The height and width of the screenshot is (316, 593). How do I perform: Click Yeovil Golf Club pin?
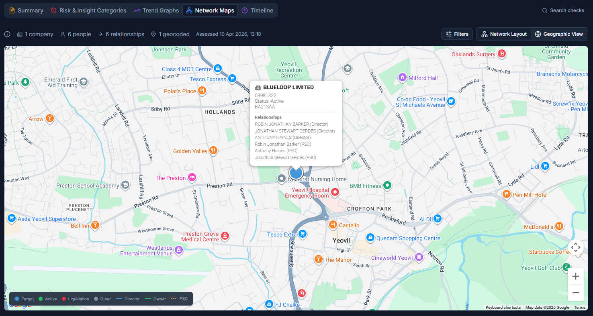566,267
